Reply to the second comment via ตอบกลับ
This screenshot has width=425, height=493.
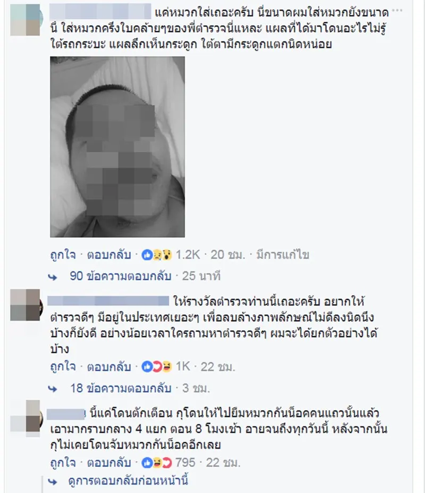point(109,366)
